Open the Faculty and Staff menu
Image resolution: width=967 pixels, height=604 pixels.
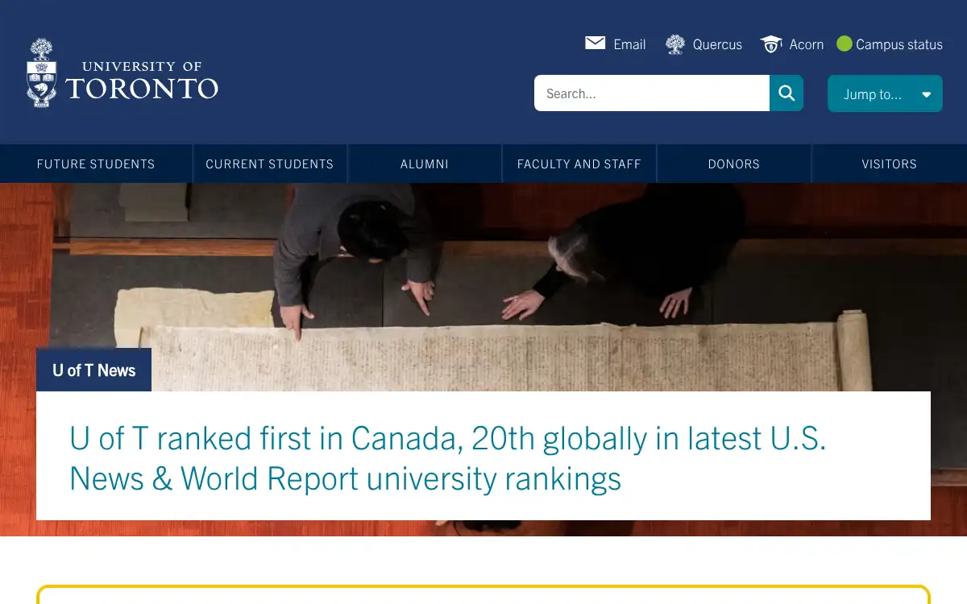(x=579, y=163)
